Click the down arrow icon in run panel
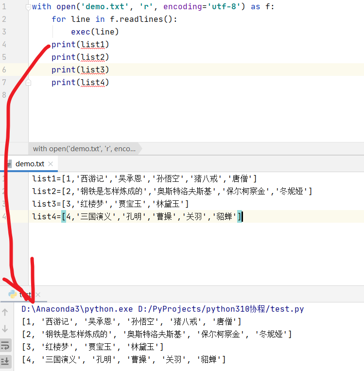 pyautogui.click(x=5, y=329)
